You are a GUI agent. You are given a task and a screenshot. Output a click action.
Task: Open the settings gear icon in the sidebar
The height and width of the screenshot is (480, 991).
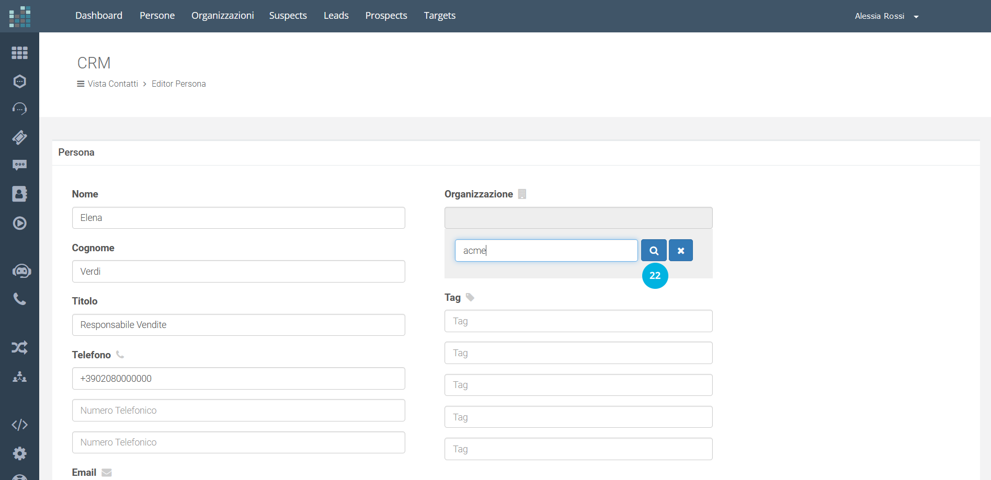(x=19, y=453)
